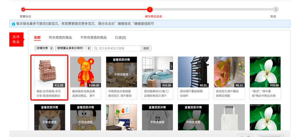Open 查看资质详情 on the living room product
The width and height of the screenshot is (296, 137).
tap(122, 60)
